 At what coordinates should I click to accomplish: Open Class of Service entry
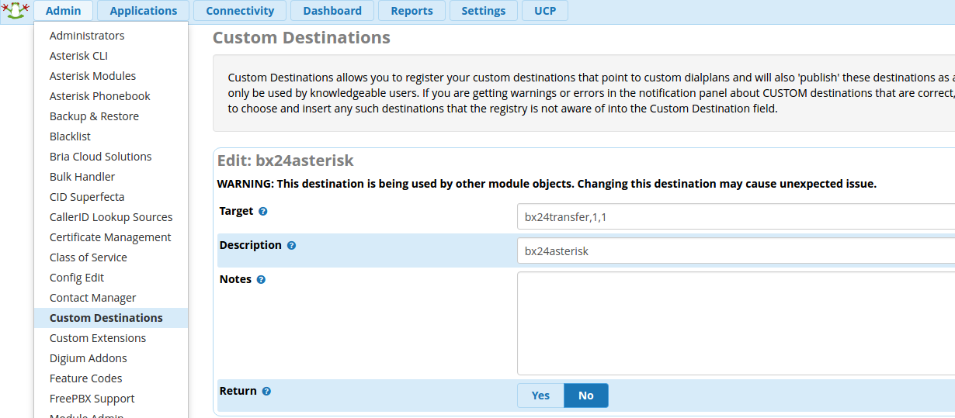tap(111, 257)
